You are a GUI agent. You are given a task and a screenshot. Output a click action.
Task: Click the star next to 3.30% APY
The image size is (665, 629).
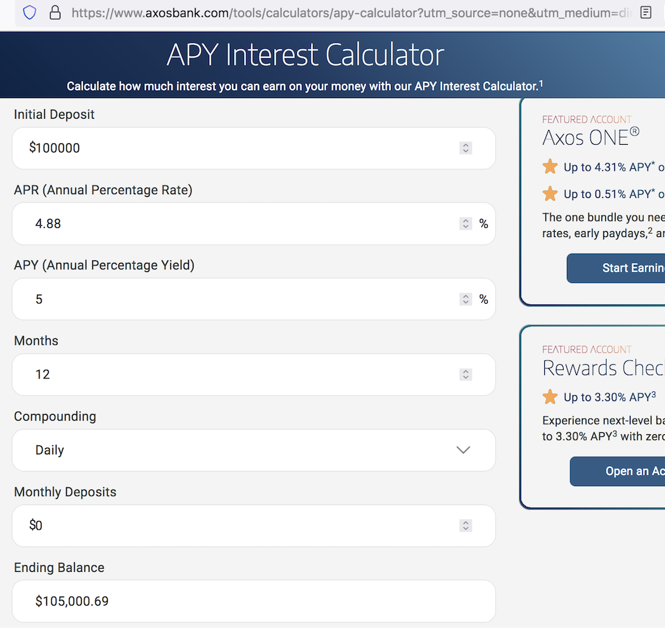click(550, 397)
